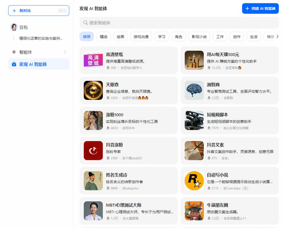Click author @hahajohn on 姓名生成诗 card
This screenshot has height=228, width=282.
pos(130,188)
